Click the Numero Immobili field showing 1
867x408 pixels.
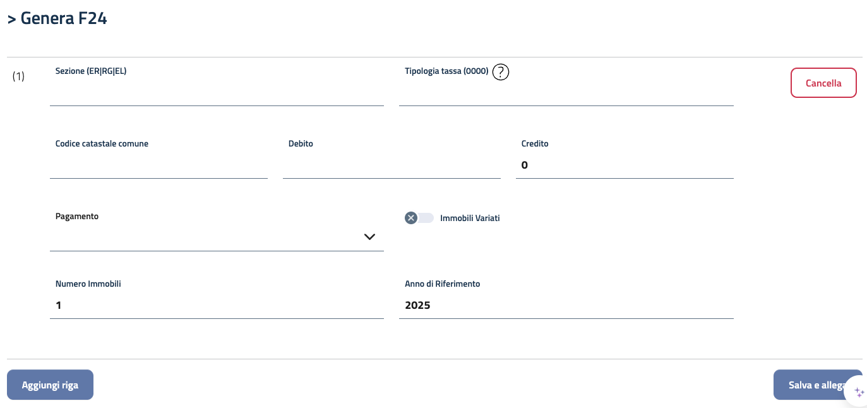point(217,306)
